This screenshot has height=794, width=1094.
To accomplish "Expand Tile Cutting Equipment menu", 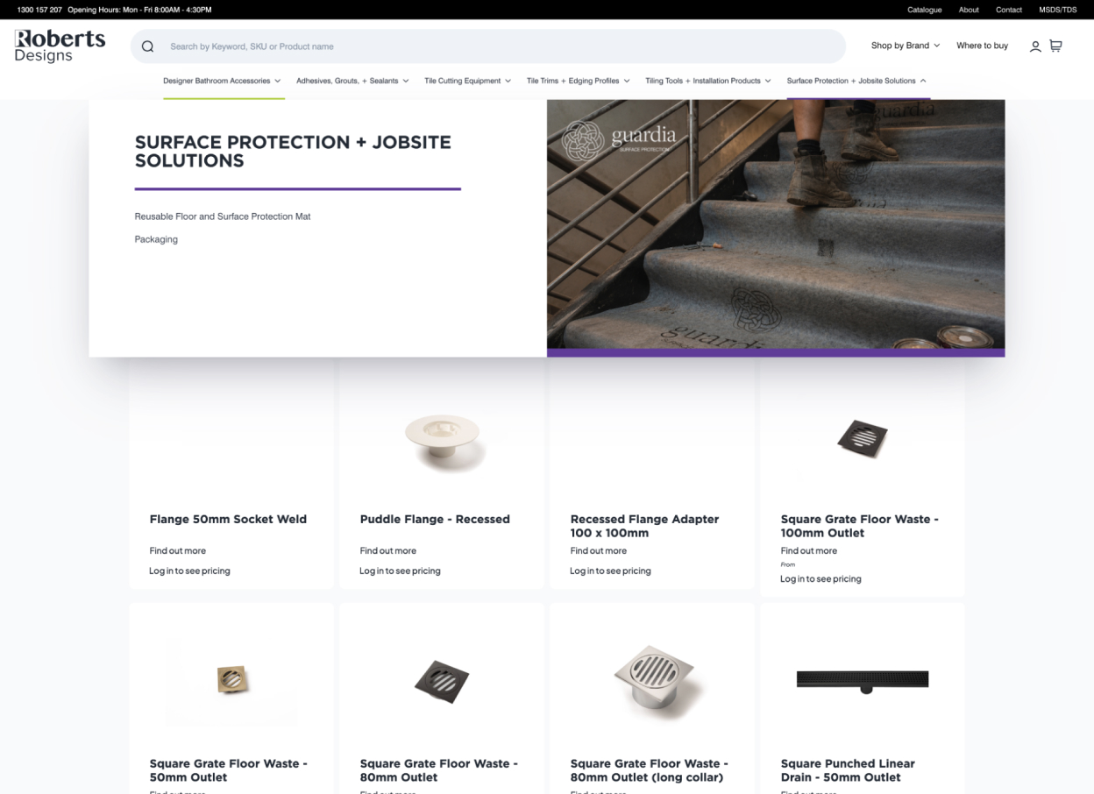I will tap(467, 81).
